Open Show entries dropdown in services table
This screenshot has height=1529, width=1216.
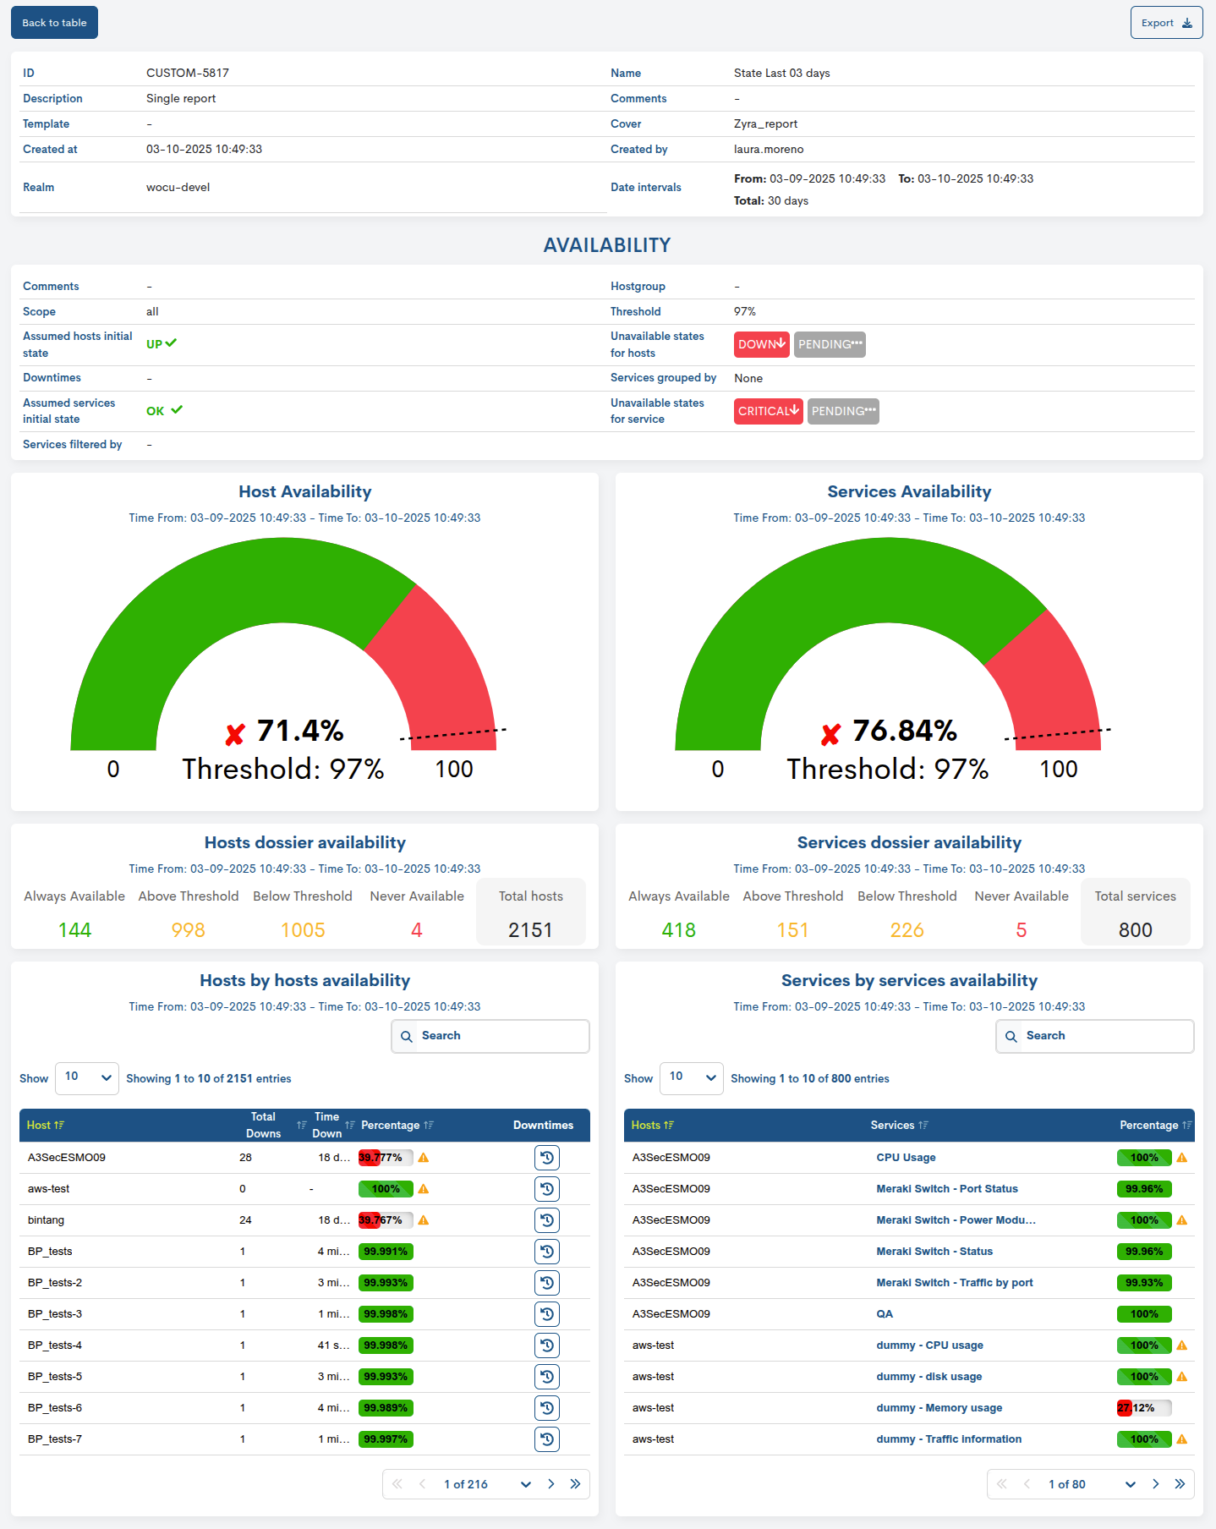(692, 1077)
